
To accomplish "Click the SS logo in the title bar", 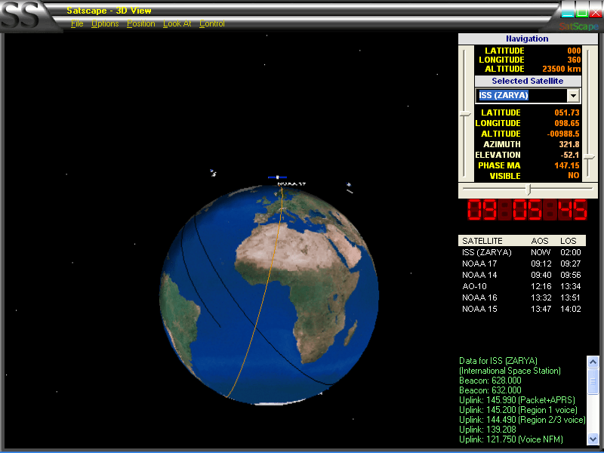I will [20, 16].
